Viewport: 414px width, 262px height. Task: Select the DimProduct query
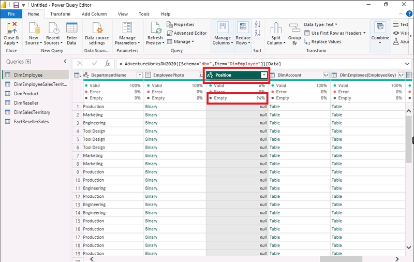coord(35,94)
